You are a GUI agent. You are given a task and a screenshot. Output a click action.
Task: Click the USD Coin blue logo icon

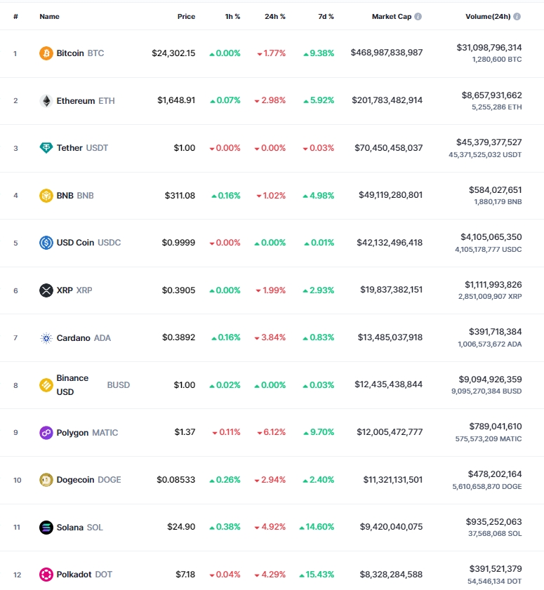pos(46,243)
